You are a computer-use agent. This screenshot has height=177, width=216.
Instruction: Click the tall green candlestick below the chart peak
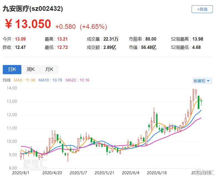point(199,102)
